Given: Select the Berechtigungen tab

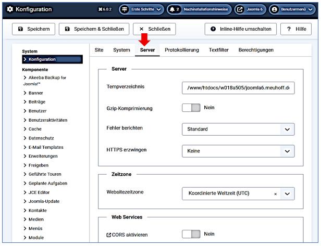Looking at the screenshot, I should pos(256,50).
